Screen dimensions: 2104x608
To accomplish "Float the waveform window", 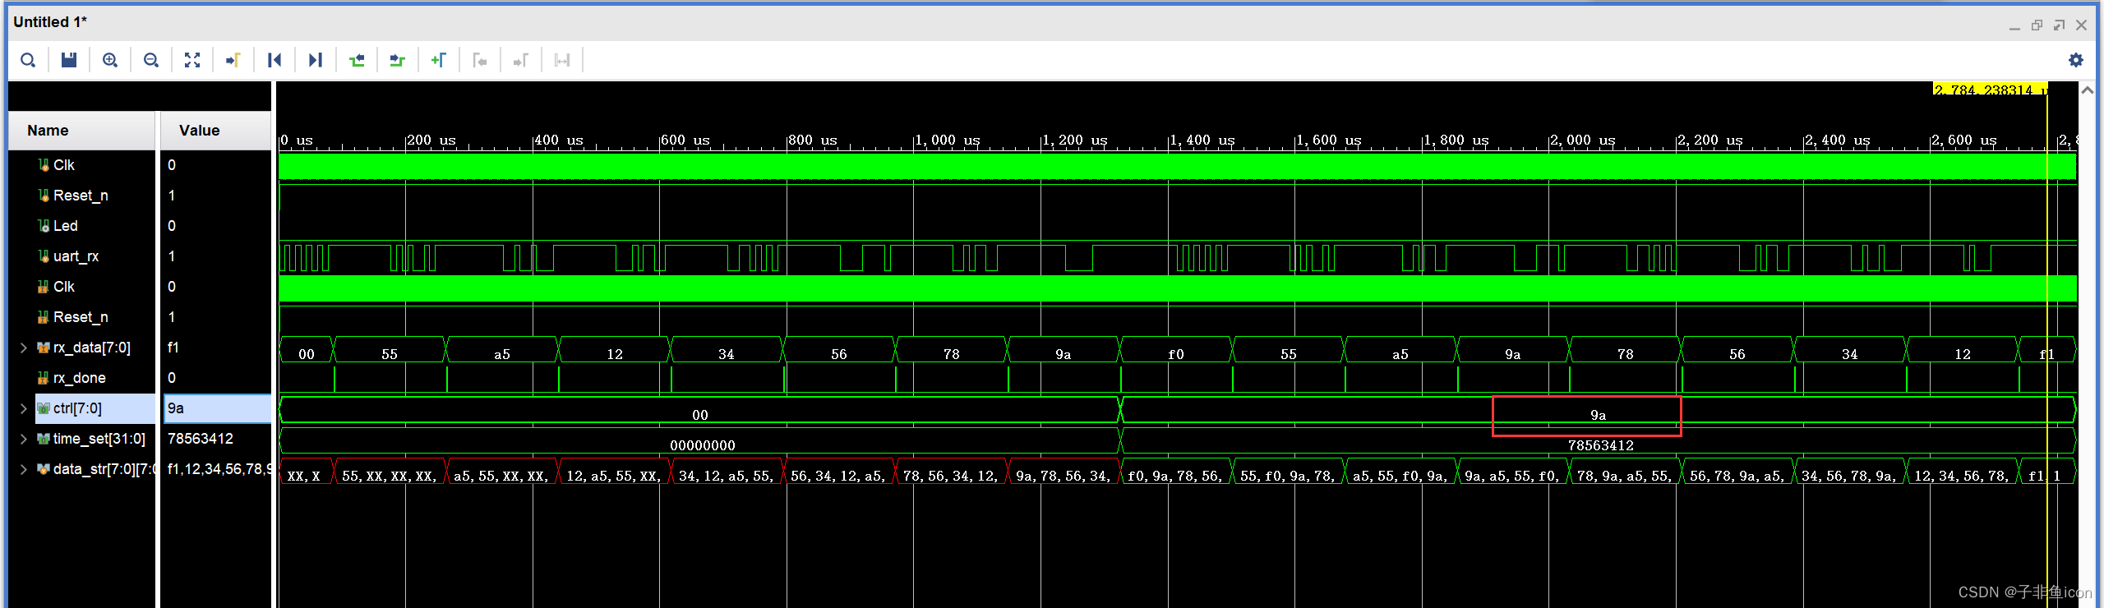I will pos(2059,25).
